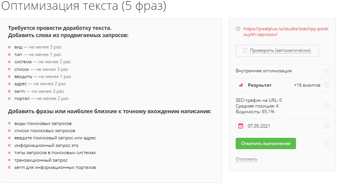337x184 pixels.
Task: Click the phrase 'виды поисковых запросов'
Action: tap(43, 123)
